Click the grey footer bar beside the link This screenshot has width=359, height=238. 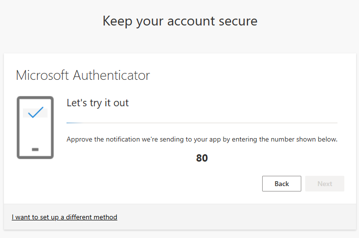pyautogui.click(x=236, y=217)
